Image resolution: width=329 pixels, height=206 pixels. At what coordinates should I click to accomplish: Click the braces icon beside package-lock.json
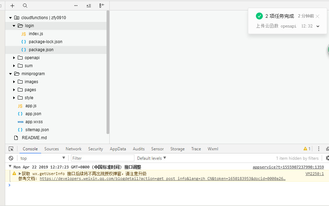coord(24,42)
